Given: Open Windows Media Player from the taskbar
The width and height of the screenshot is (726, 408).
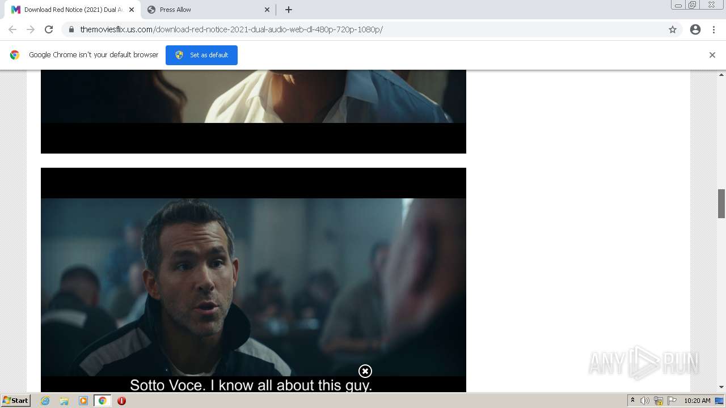Looking at the screenshot, I should click(83, 401).
